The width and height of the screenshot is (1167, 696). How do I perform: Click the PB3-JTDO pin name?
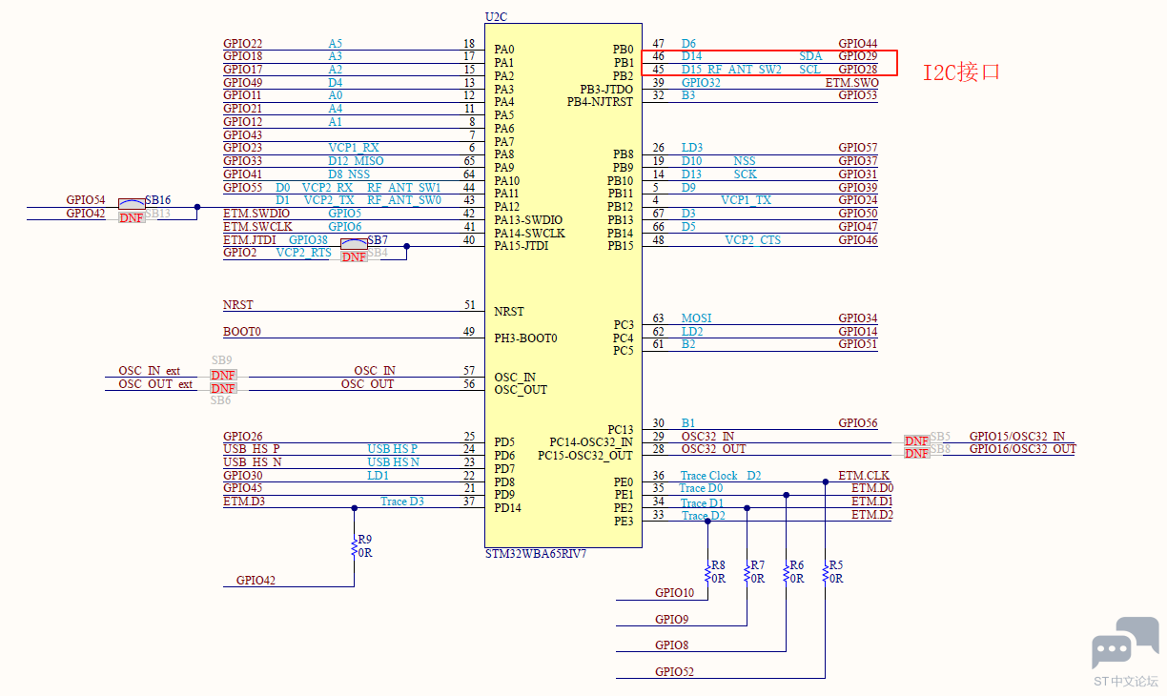point(606,90)
